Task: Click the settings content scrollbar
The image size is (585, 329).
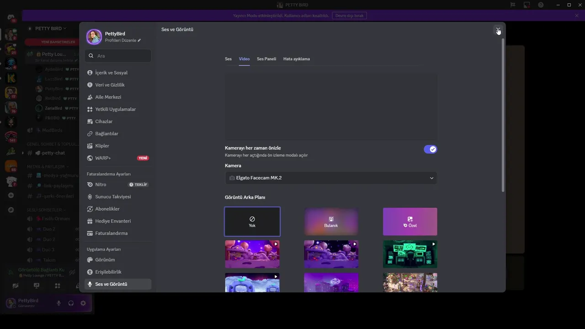Action: (x=503, y=114)
